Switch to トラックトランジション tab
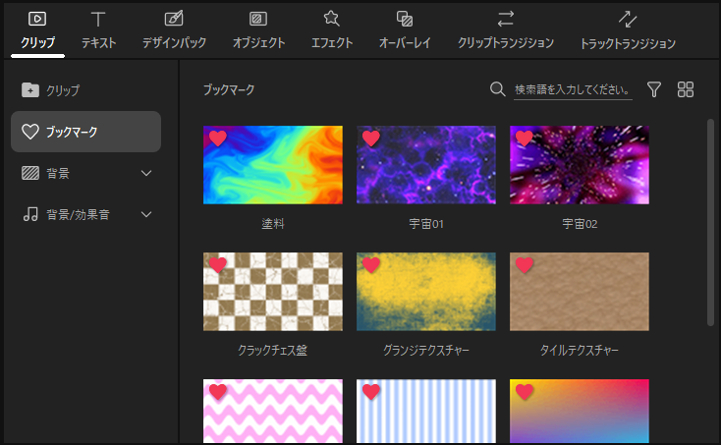 628,29
